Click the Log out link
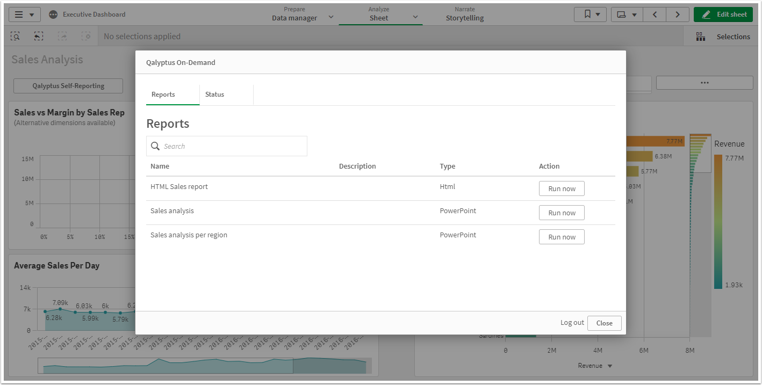Image resolution: width=762 pixels, height=385 pixels. point(572,323)
